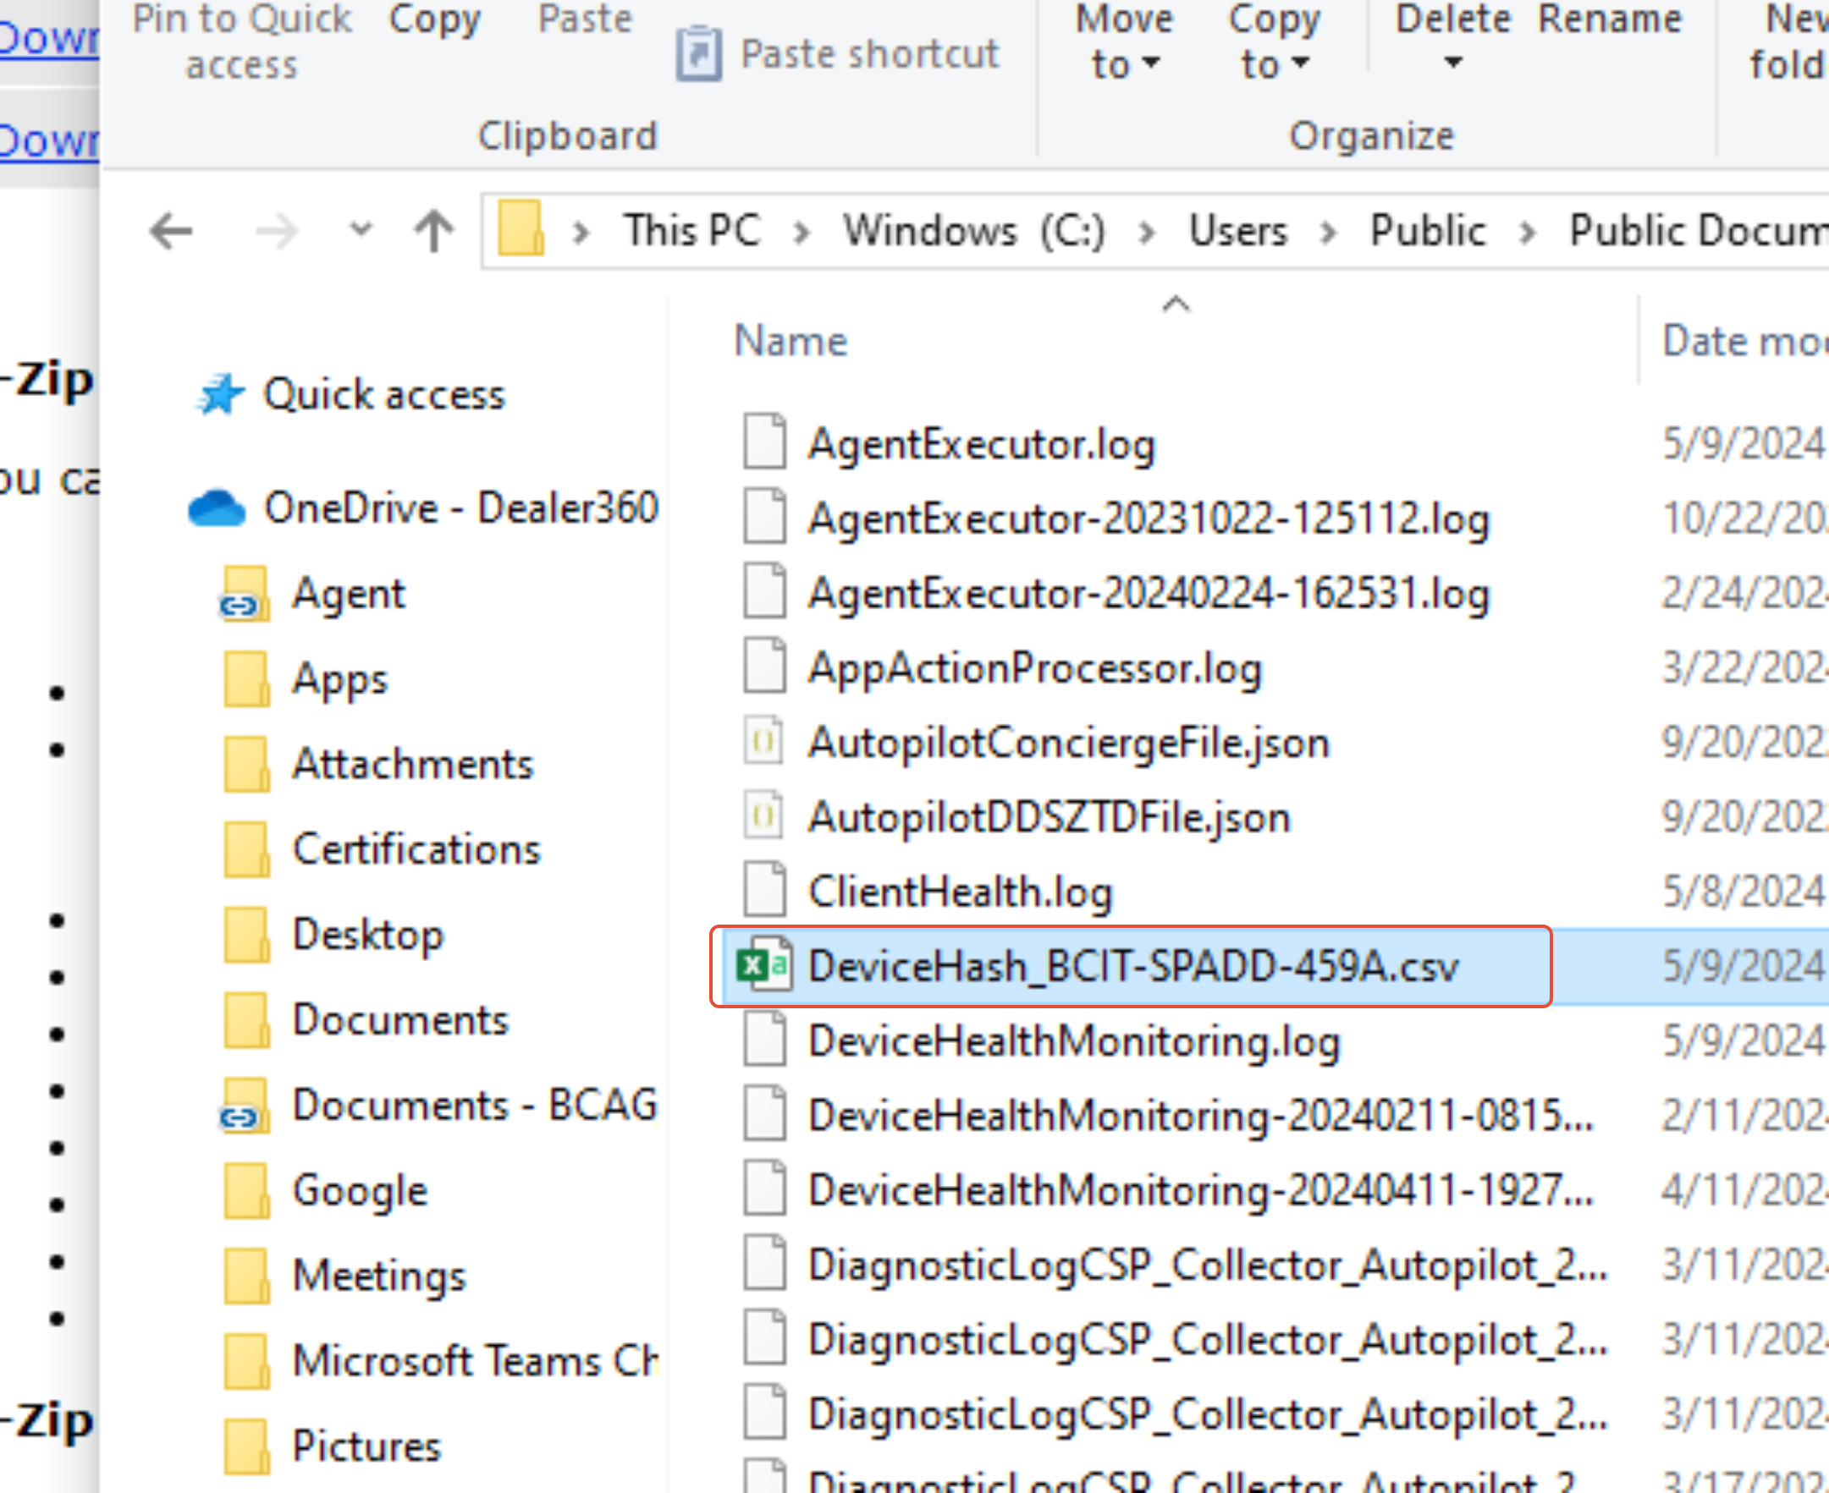
Task: Click the Back navigation arrow
Action: click(170, 231)
